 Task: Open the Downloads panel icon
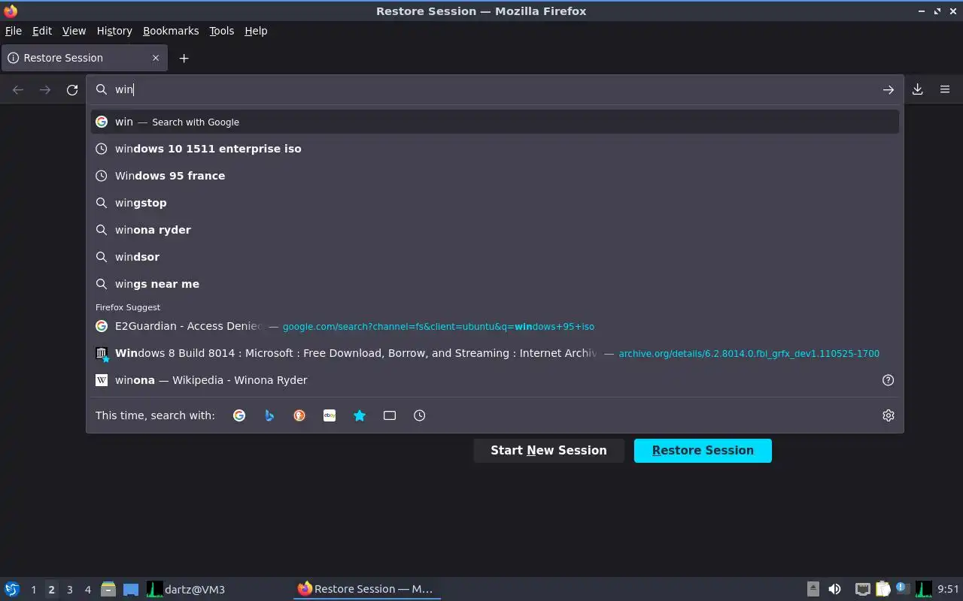tap(918, 89)
